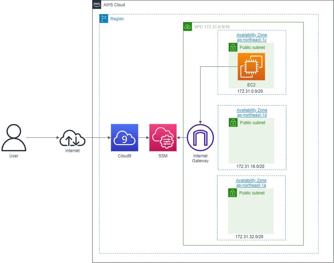Viewport: 334px width, 263px height.
Task: Open the Availability Zone ap-northeast-1c link
Action: coord(252,37)
